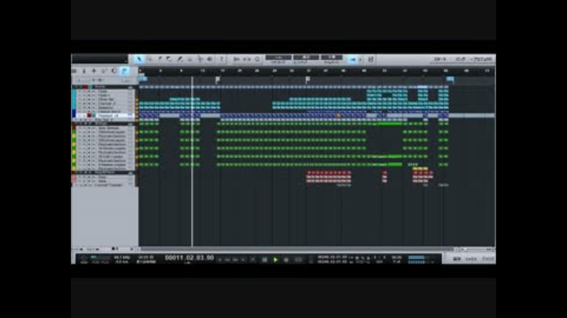Click the Record button in transport

pos(286,260)
